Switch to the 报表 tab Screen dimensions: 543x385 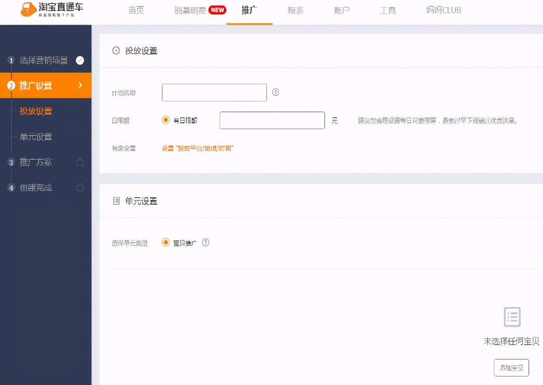click(295, 10)
